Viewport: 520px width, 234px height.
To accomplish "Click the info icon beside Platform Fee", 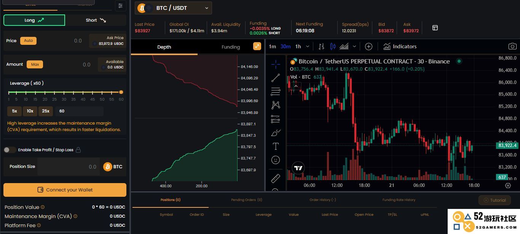I will coord(39,225).
